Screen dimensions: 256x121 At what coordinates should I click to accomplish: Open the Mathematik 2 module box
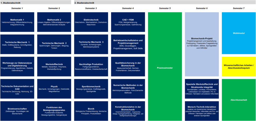pos(54,22)
